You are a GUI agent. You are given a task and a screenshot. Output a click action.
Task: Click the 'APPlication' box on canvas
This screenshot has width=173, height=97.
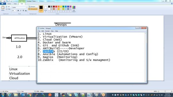click(19, 38)
